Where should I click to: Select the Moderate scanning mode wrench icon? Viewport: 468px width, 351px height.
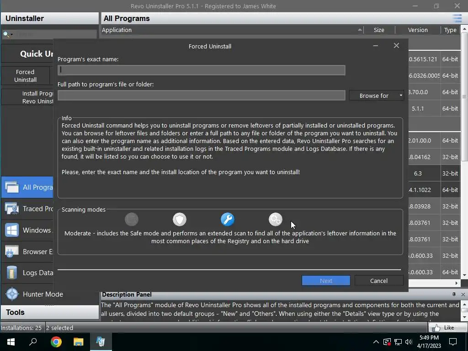(x=228, y=219)
